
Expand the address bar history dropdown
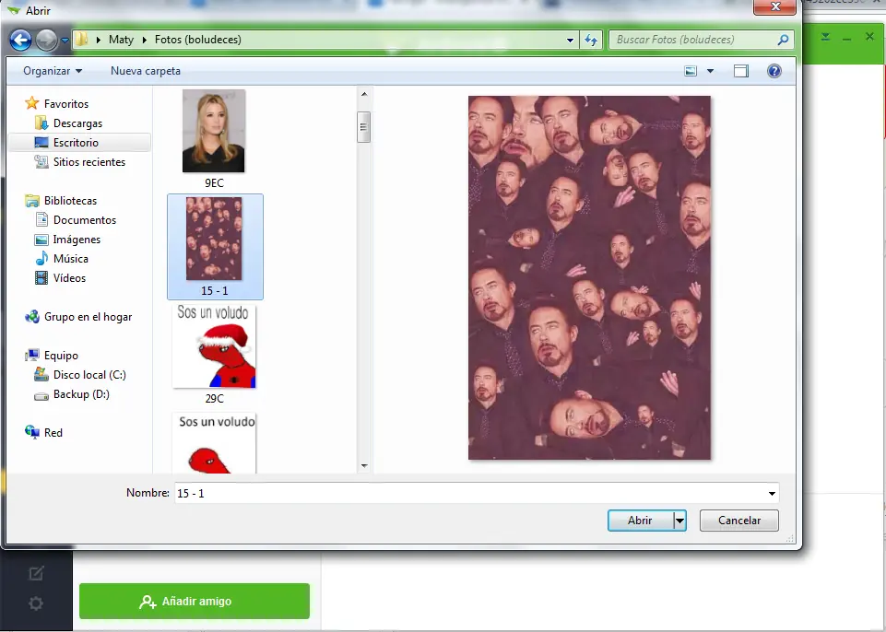570,41
